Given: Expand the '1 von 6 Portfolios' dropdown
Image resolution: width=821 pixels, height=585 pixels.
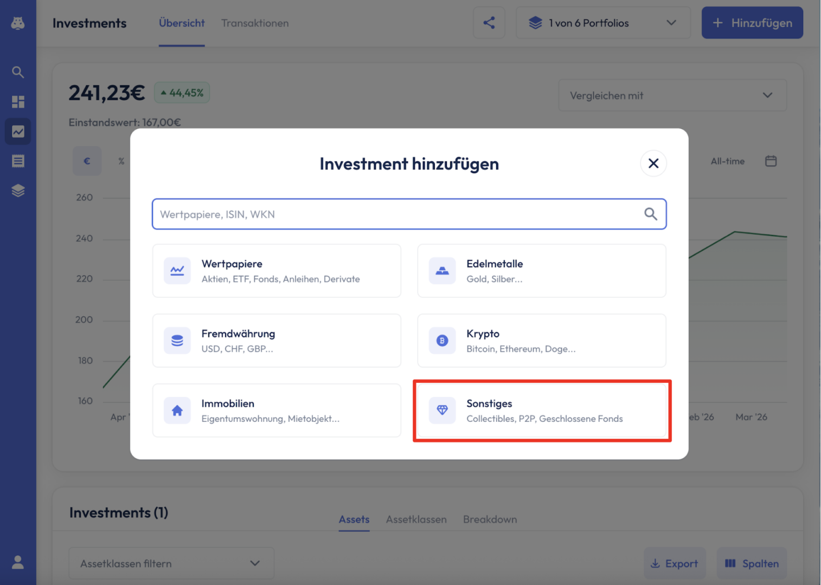Looking at the screenshot, I should coord(603,23).
